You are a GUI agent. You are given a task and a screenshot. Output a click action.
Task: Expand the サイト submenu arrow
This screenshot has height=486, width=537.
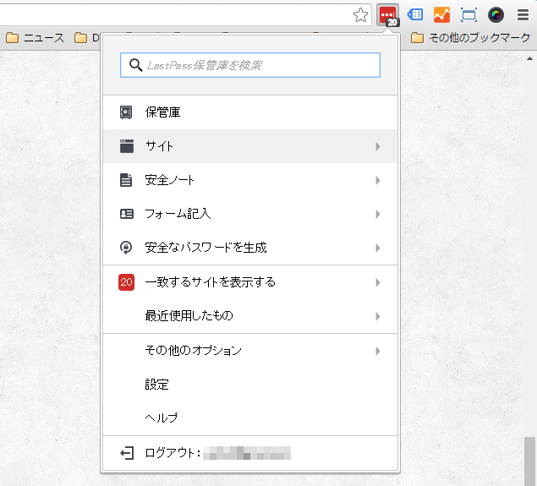coord(377,147)
